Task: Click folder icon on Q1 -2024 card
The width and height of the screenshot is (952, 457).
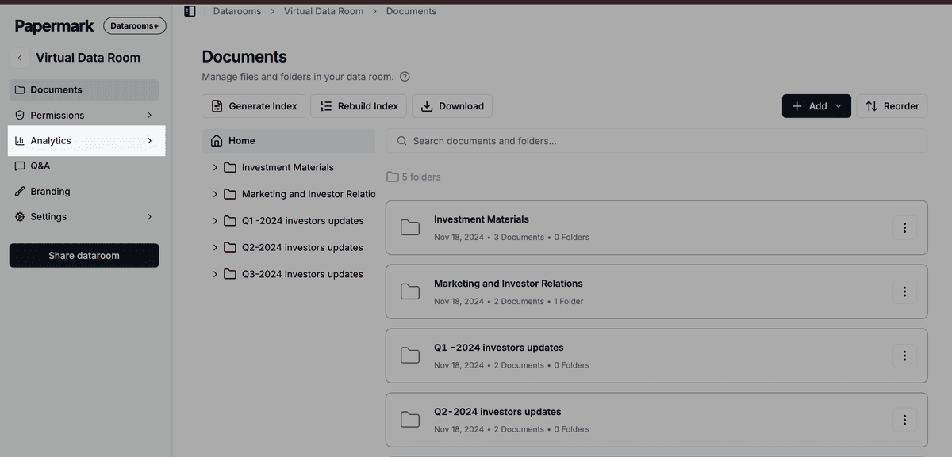Action: click(x=410, y=356)
